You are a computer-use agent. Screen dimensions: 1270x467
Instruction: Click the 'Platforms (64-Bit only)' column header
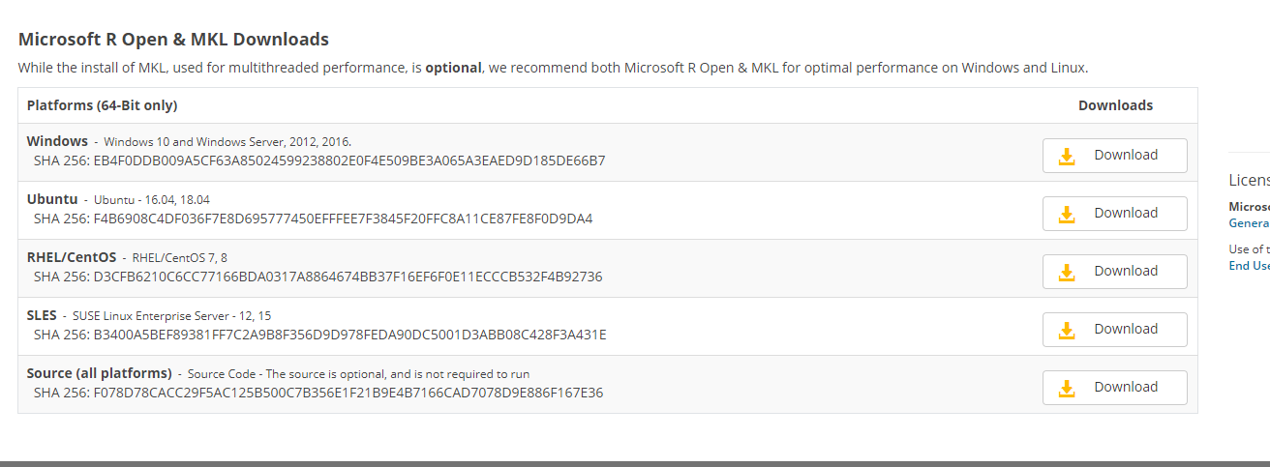coord(102,105)
